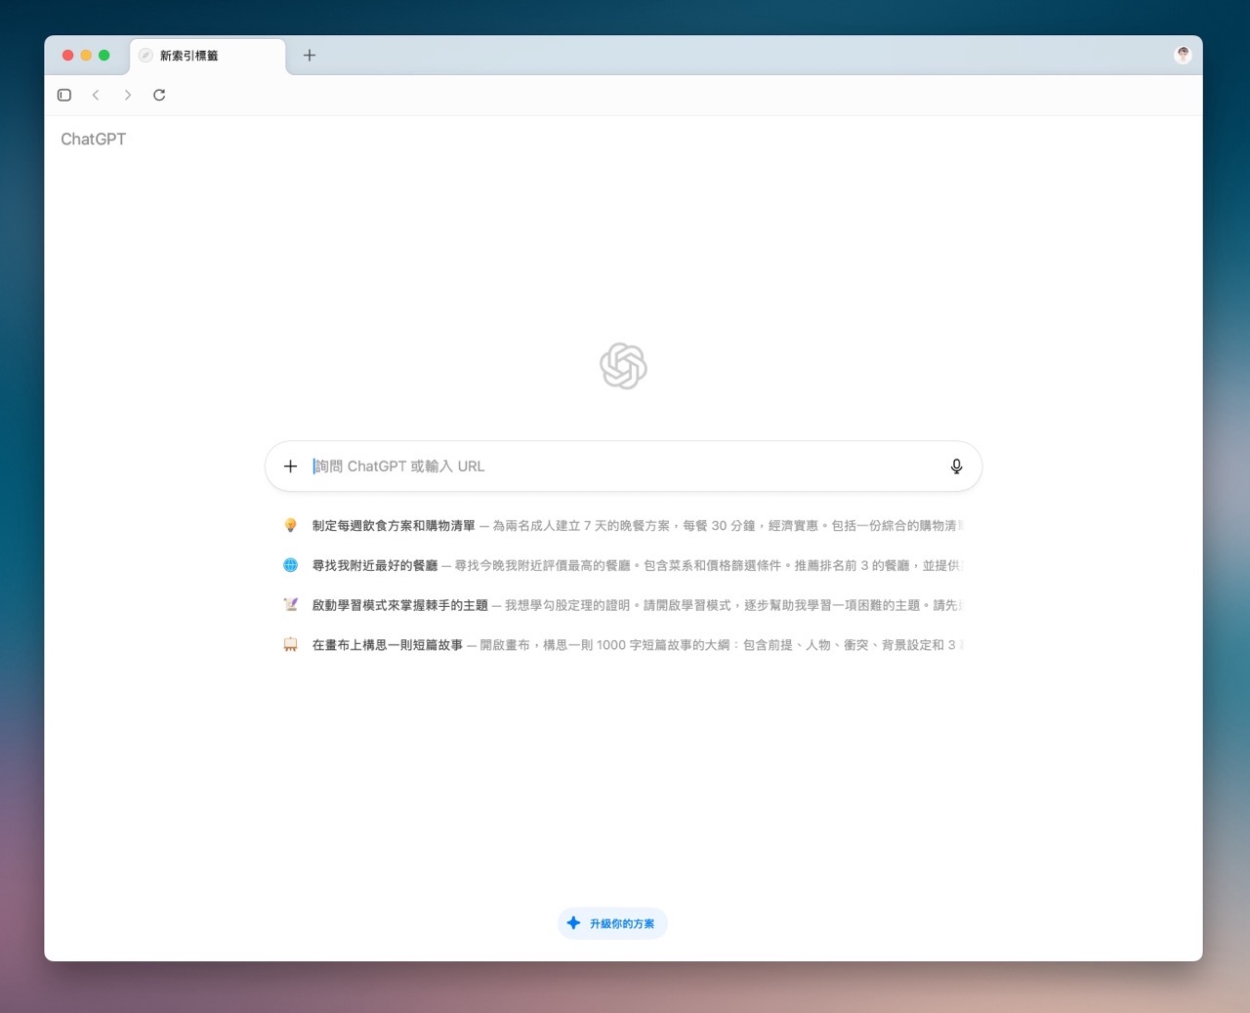Select the 尋找我附近最好的餐廳 suggestion
Screen dimensions: 1250x1013
coord(375,566)
